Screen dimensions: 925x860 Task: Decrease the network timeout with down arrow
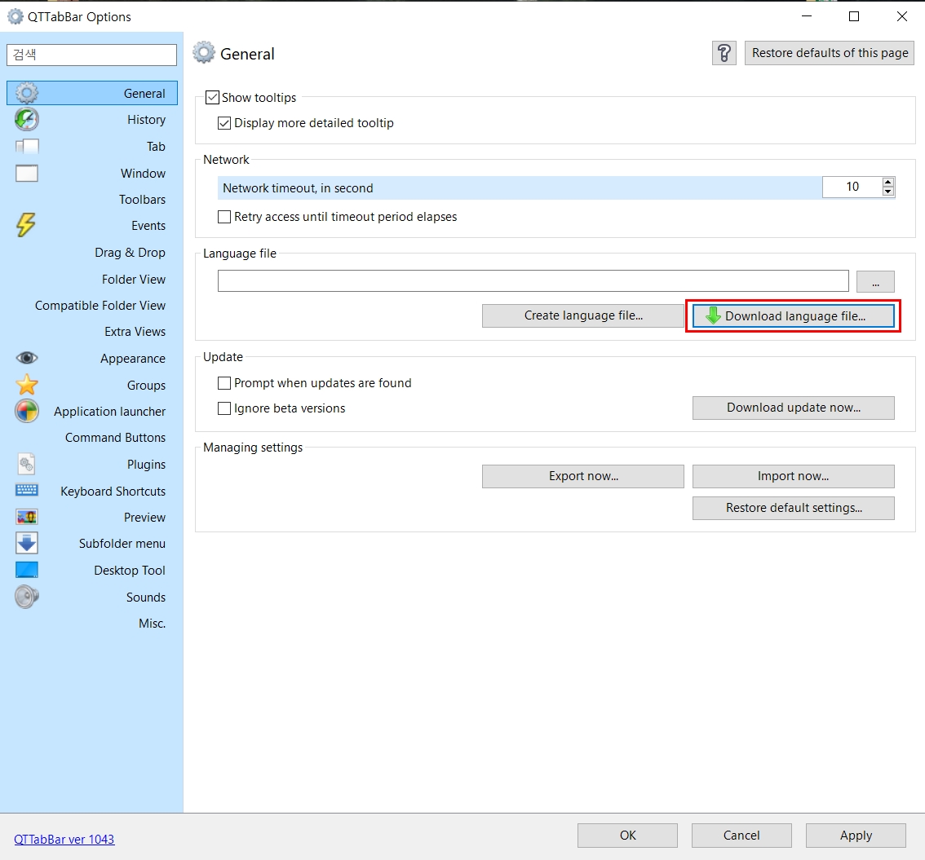tap(887, 192)
